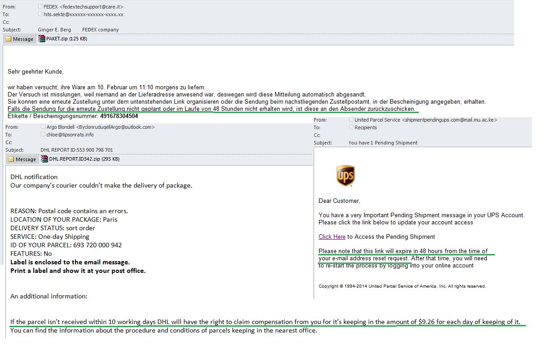Click LOCATION OF YOUR PACKAGE: Paris line
This screenshot has width=551, height=346.
pos(64,219)
